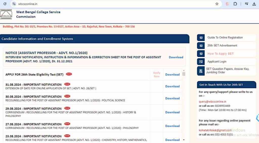Open site information icon in address bar

tap(14, 4)
